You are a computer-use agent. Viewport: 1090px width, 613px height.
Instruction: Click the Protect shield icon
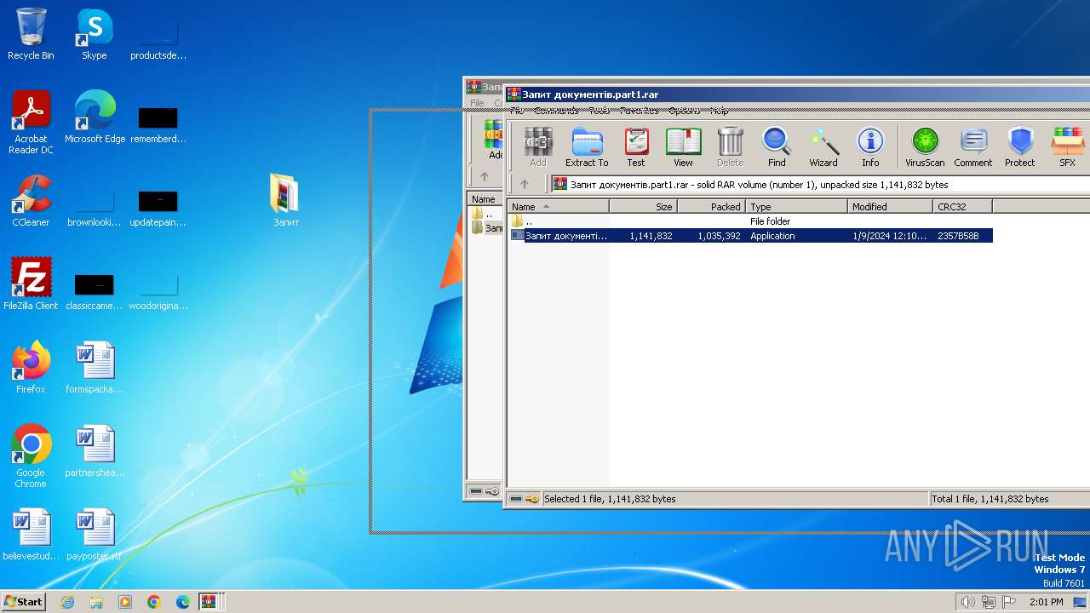point(1020,147)
